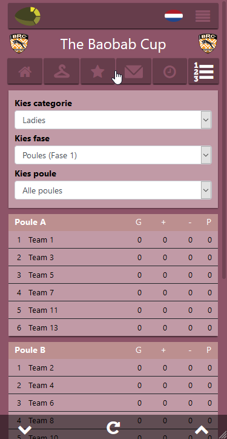Open the star favorites icon tab
Image resolution: width=227 pixels, height=439 pixels.
pos(97,71)
